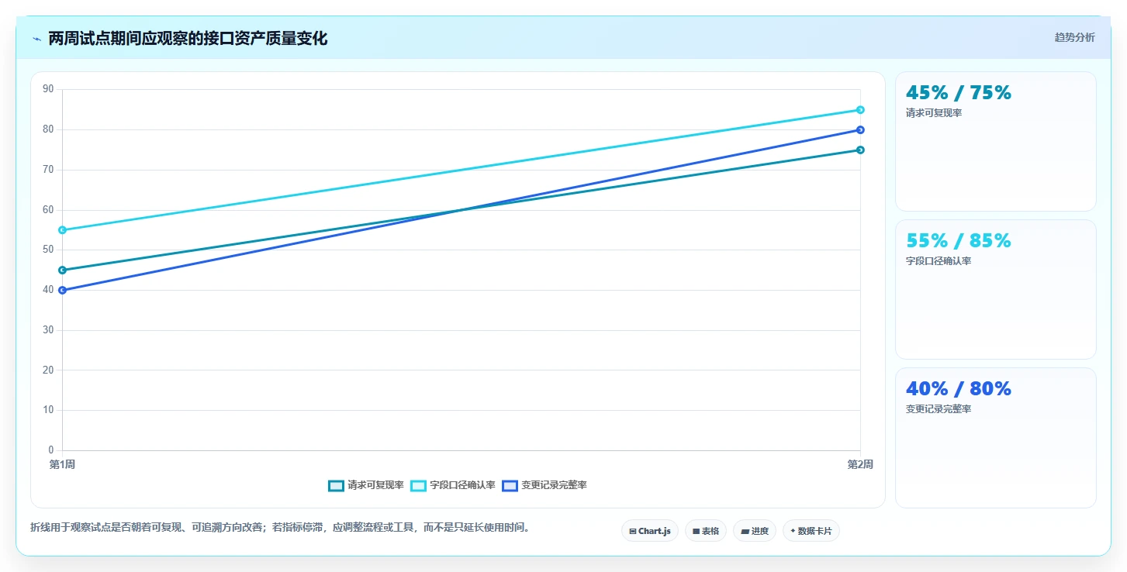
Task: Click the 进度 chip
Action: point(755,531)
